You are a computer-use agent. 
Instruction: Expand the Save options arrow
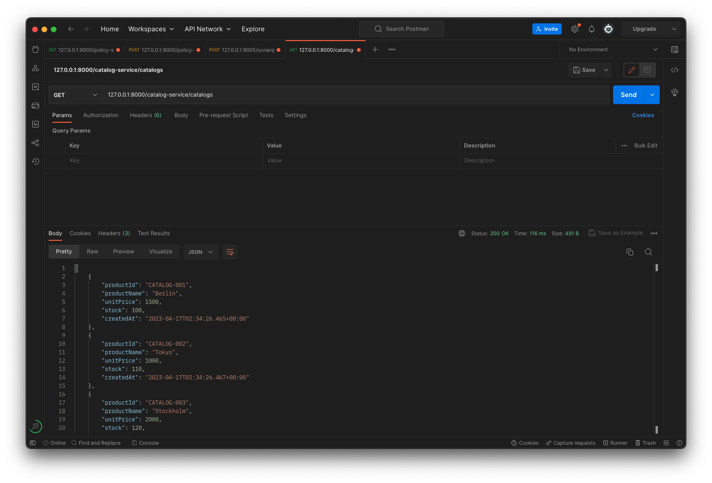[x=606, y=70]
